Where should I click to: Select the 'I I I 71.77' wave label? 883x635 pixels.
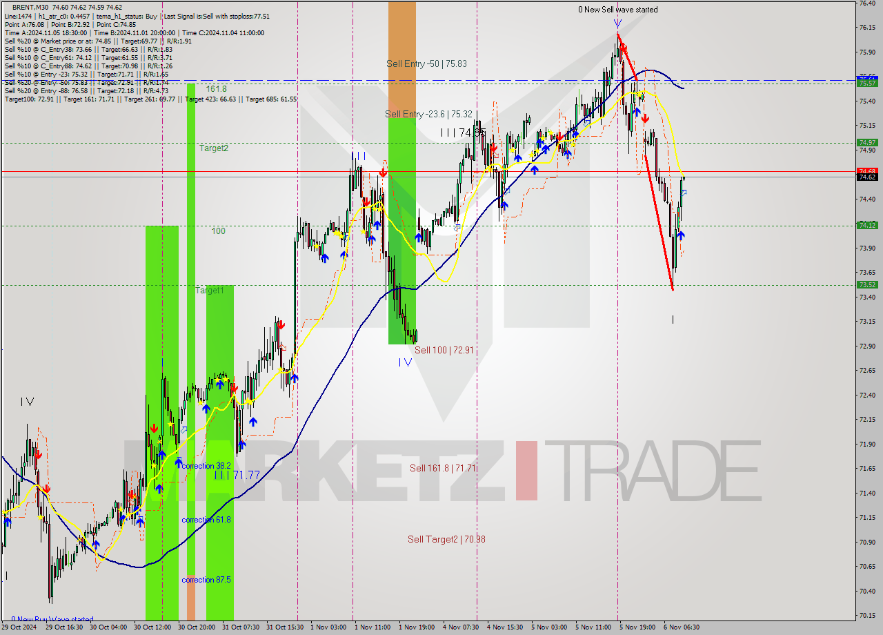click(x=237, y=475)
